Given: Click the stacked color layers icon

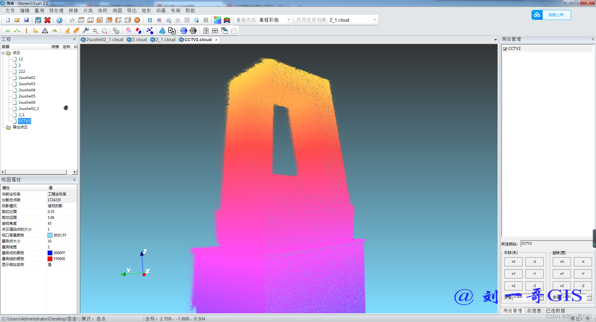Looking at the screenshot, I should click(227, 20).
